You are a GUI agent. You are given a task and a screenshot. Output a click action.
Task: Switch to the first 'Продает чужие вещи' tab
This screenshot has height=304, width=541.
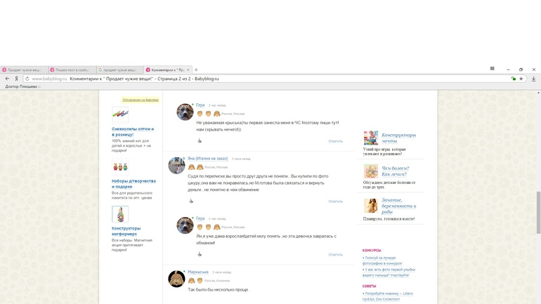(23, 70)
